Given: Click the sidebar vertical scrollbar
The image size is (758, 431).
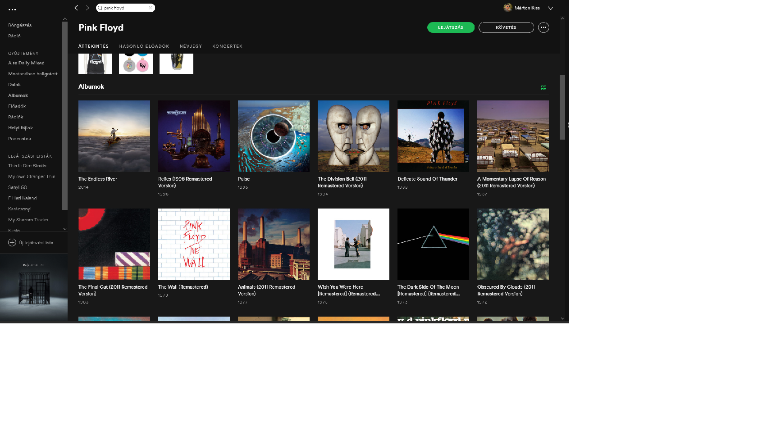Looking at the screenshot, I should click(65, 116).
